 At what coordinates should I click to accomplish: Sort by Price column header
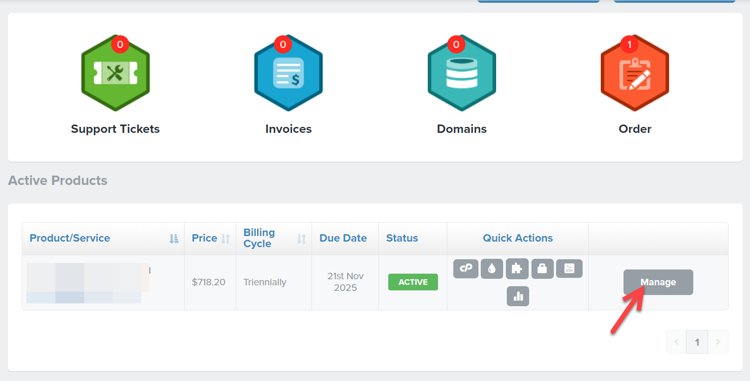[x=210, y=238]
